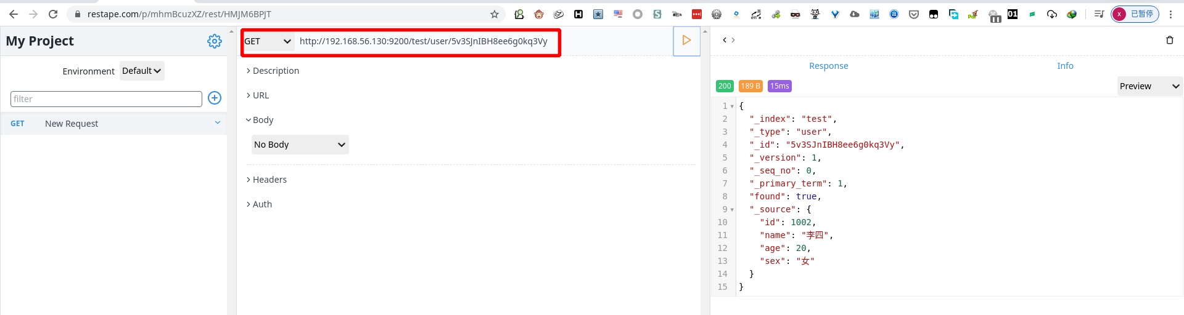Open the browser media control queue icon
Image resolution: width=1184 pixels, height=315 pixels.
1099,14
